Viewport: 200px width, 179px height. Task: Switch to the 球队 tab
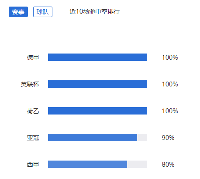pos(43,12)
